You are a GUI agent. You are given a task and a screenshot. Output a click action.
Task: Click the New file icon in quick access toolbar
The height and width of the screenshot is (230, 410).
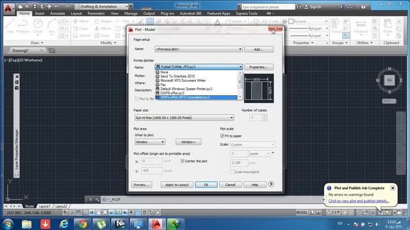click(20, 6)
